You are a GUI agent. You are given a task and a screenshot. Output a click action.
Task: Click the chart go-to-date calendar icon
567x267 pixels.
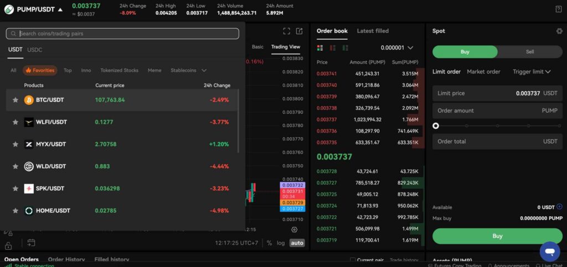tap(32, 243)
